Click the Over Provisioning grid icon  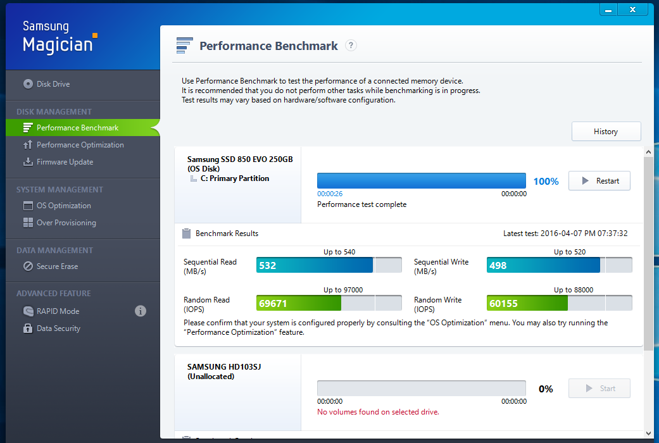[x=28, y=223]
